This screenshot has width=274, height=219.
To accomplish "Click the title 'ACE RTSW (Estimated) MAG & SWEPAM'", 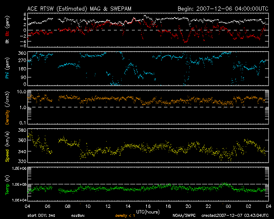I will click(79, 9).
